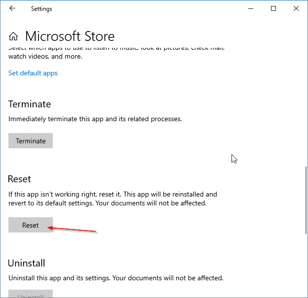This screenshot has height=298, width=308.
Task: Click 'watch videos, and more.' text
Action: point(45,57)
